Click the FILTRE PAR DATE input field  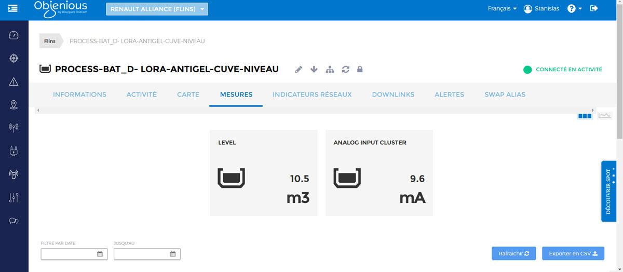(x=69, y=254)
